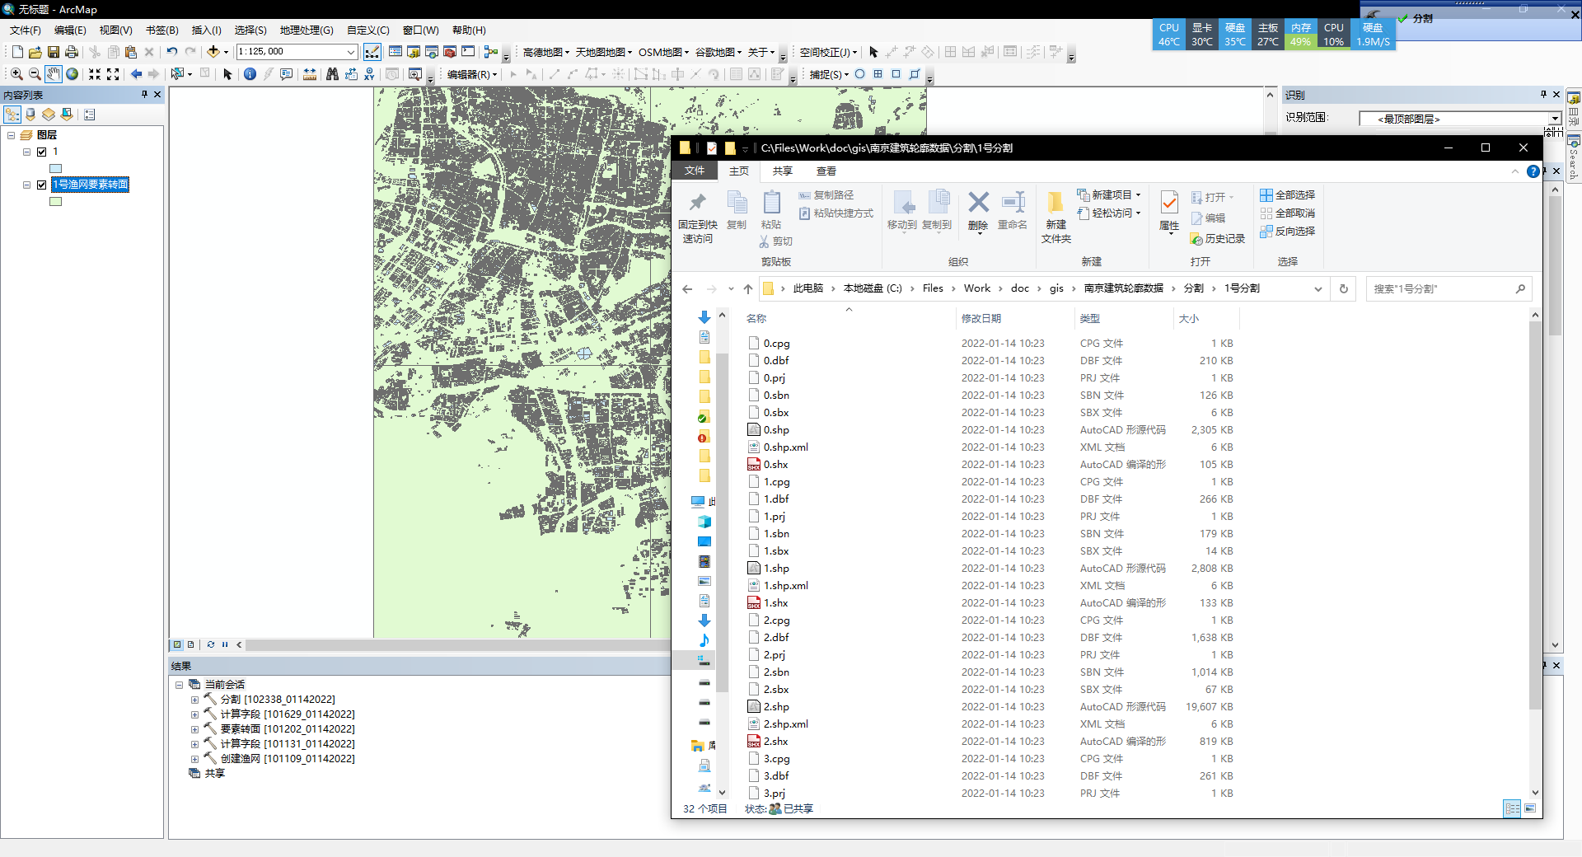List by Source in table of contents
The height and width of the screenshot is (857, 1582).
click(30, 115)
